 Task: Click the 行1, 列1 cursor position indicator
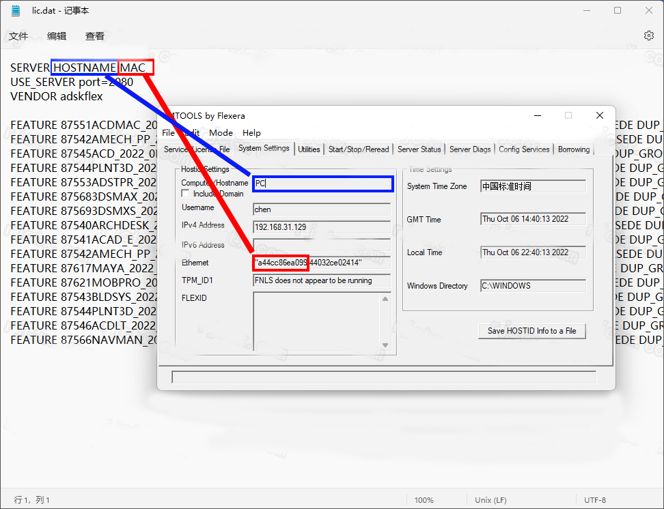pos(31,500)
